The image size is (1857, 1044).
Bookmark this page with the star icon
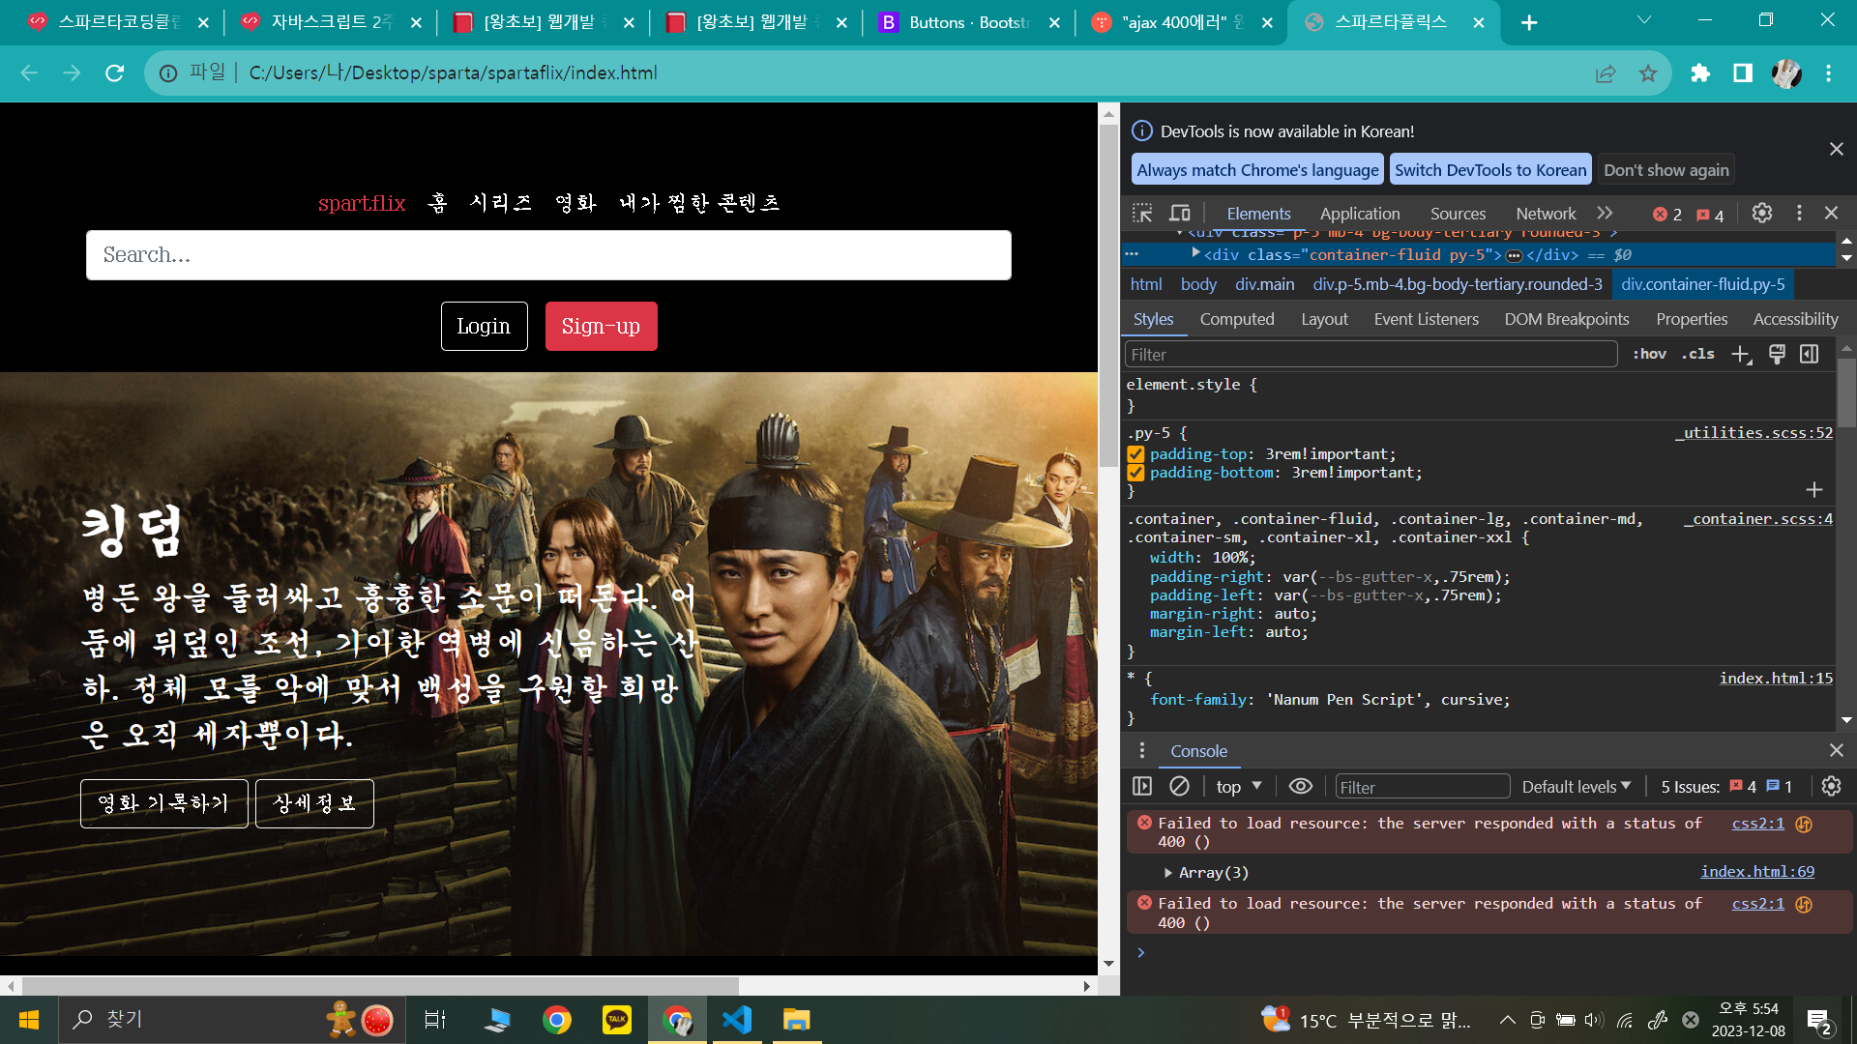point(1648,73)
